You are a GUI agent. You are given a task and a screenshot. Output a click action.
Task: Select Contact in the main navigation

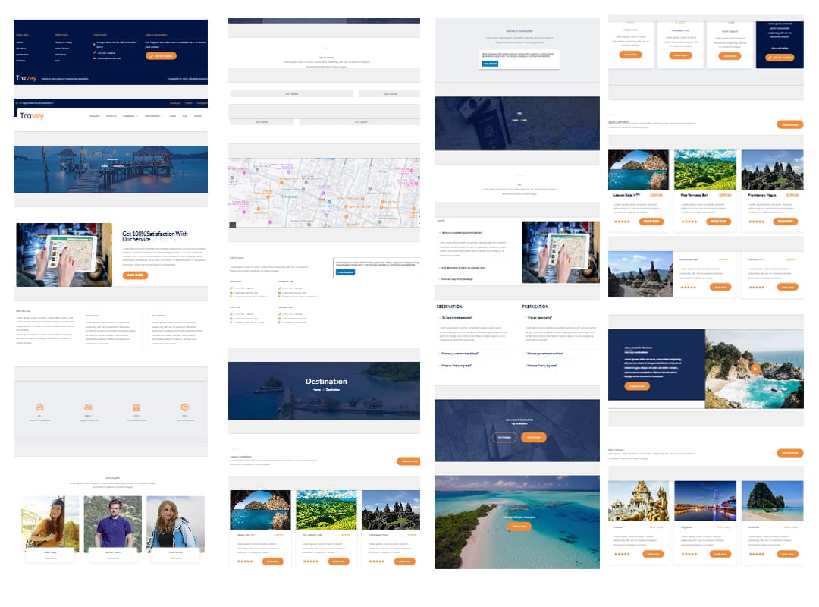[199, 116]
